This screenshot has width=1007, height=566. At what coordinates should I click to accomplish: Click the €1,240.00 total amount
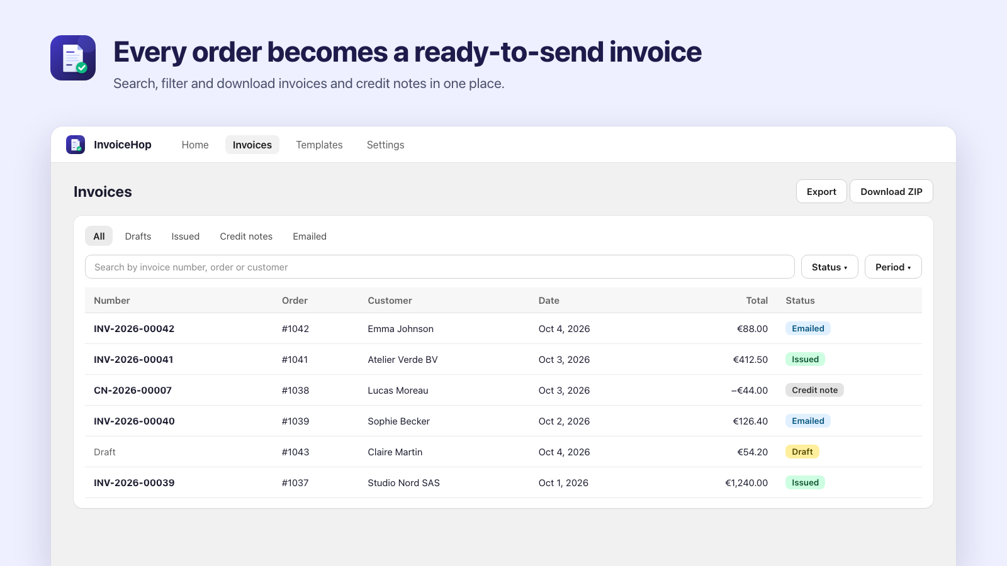[746, 483]
